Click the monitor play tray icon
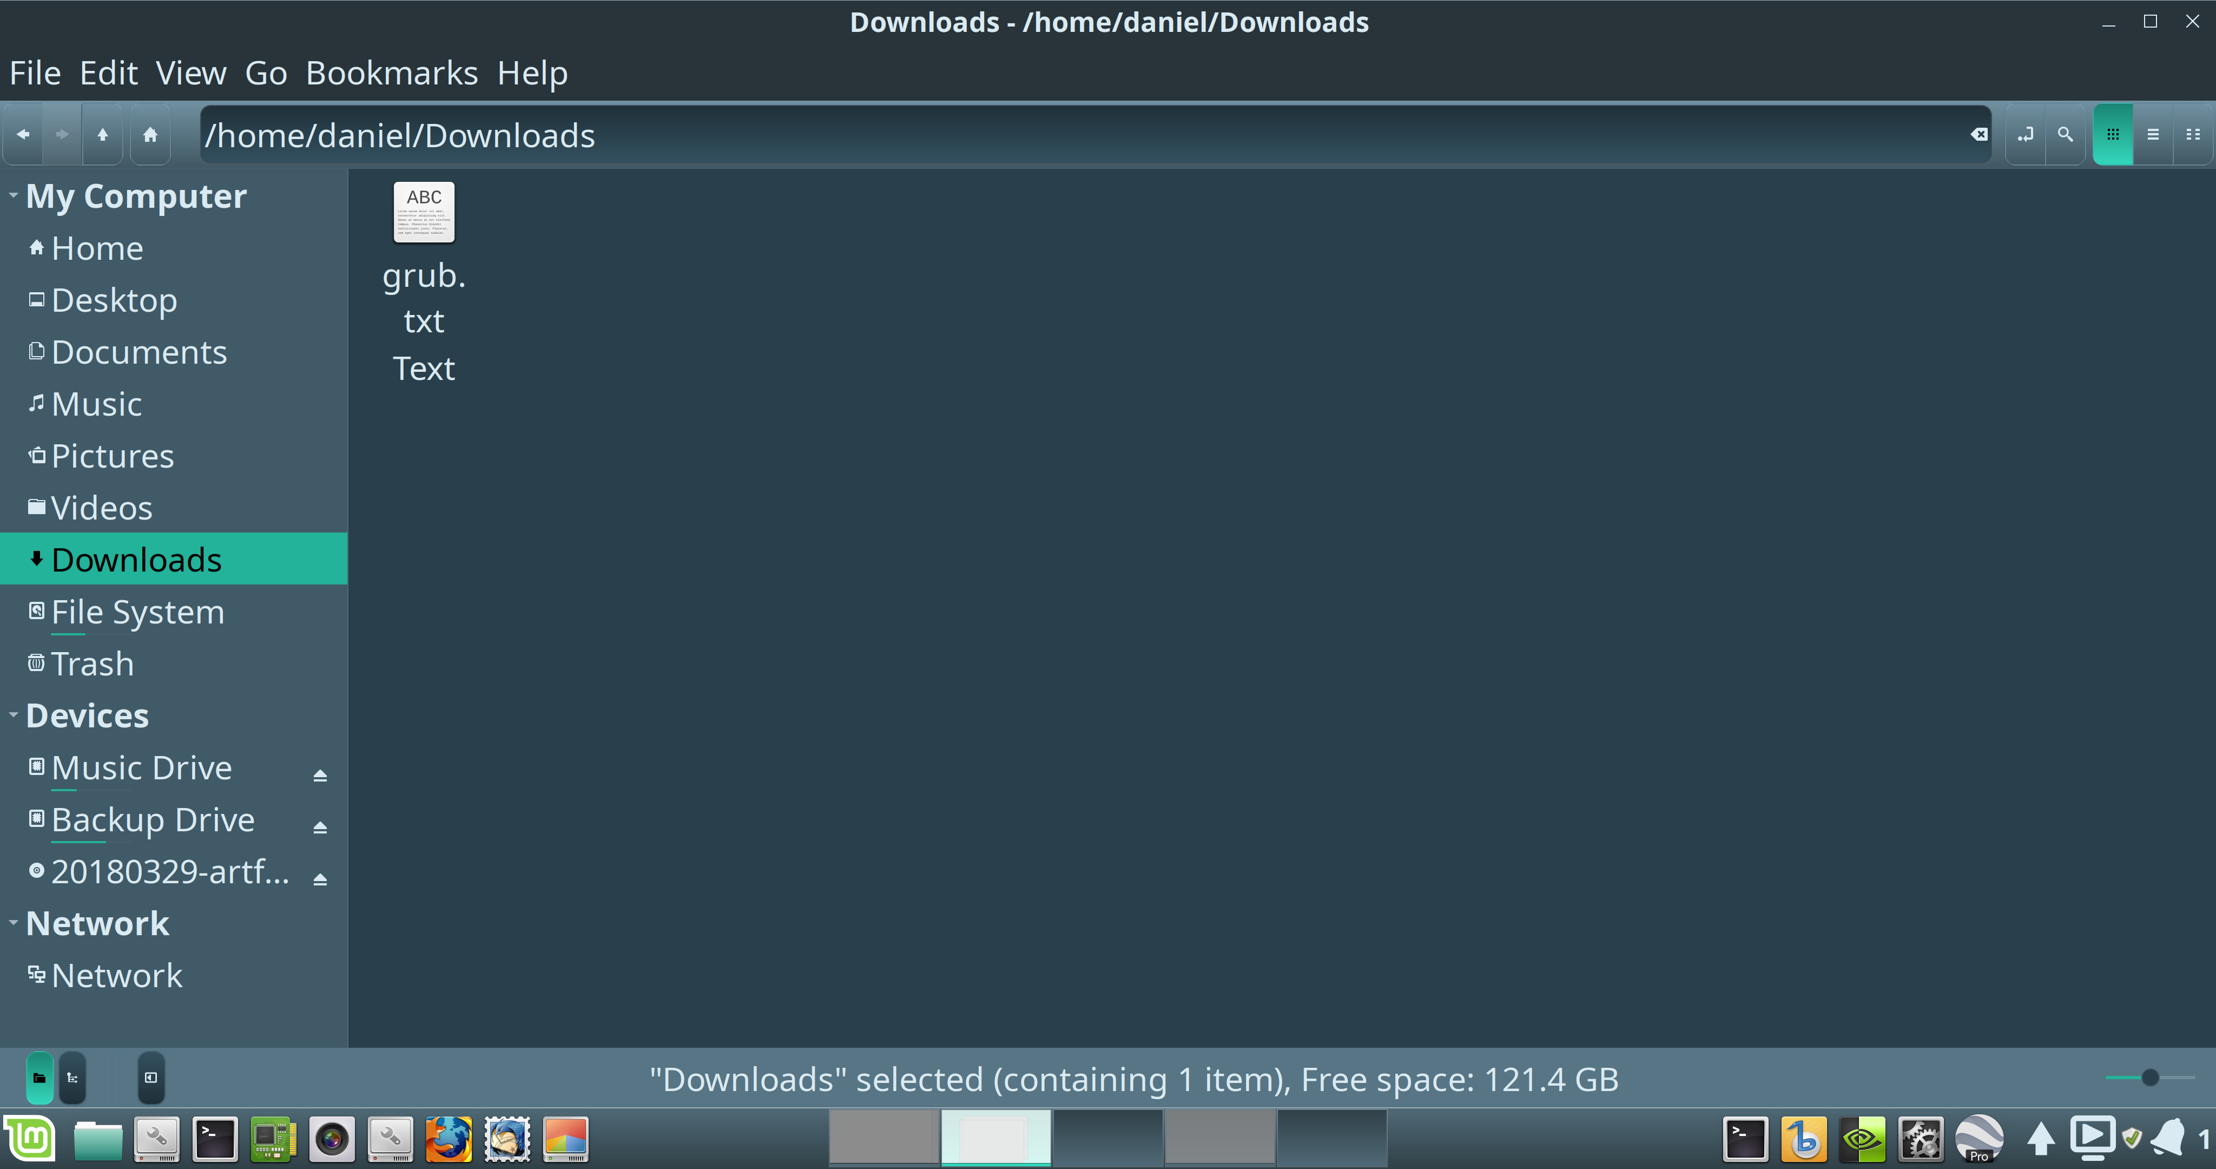Image resolution: width=2216 pixels, height=1169 pixels. tap(2092, 1137)
